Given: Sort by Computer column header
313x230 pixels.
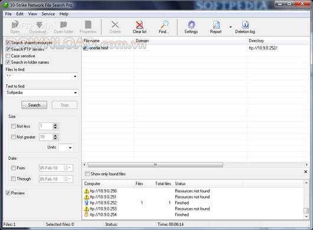Looking at the screenshot, I should 105,183.
